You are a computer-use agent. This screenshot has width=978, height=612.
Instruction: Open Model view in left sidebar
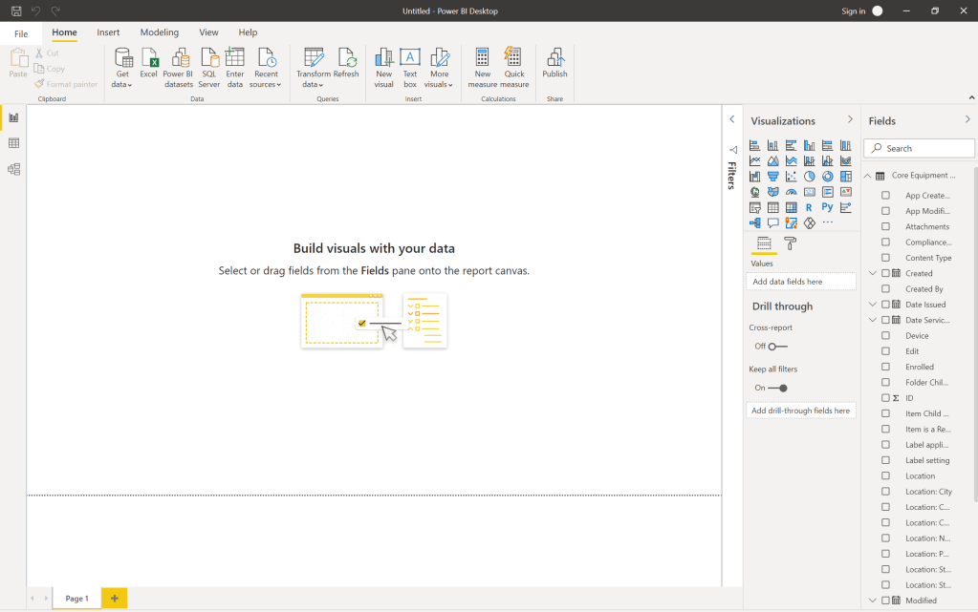click(13, 169)
